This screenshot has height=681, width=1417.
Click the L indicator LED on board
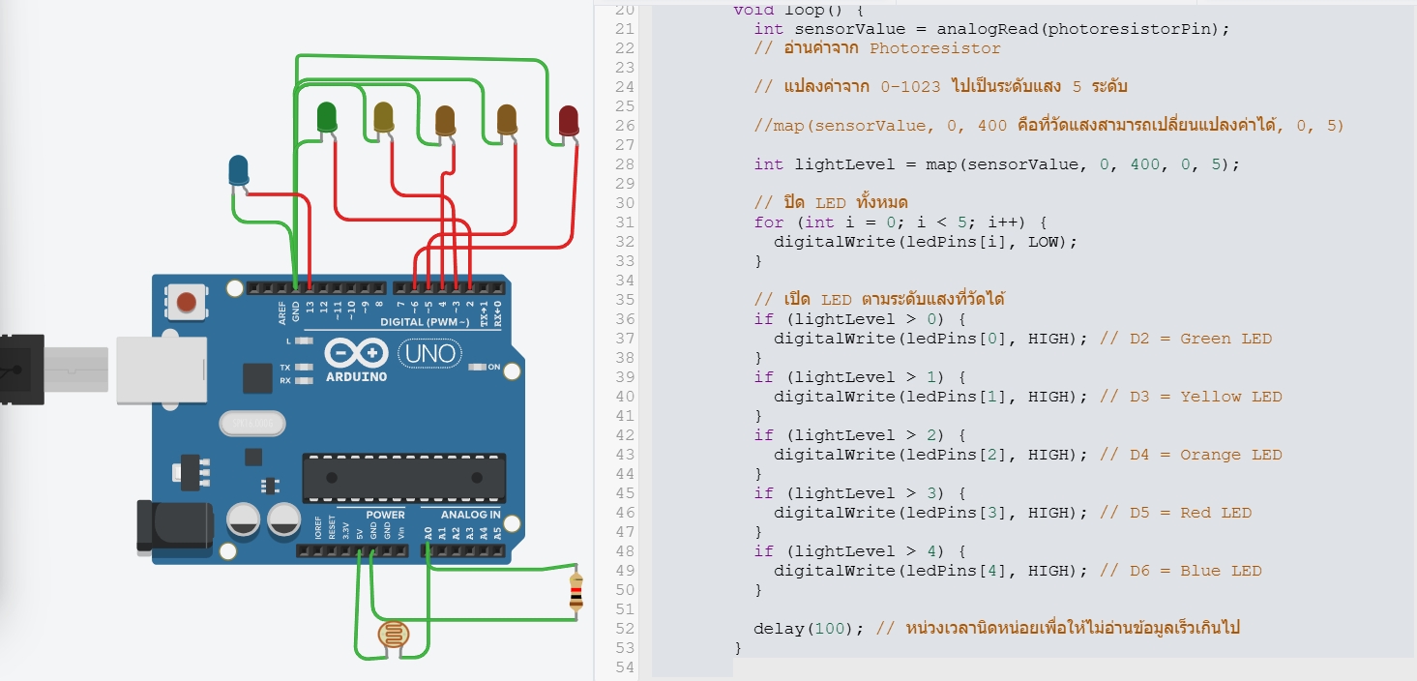tap(305, 341)
